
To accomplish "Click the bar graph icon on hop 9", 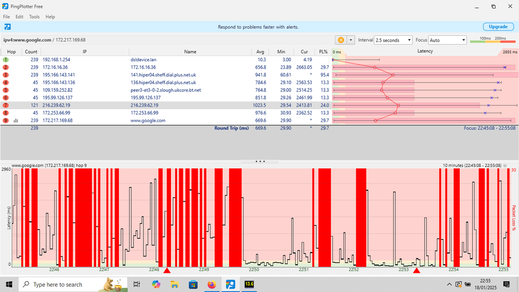I will point(16,121).
